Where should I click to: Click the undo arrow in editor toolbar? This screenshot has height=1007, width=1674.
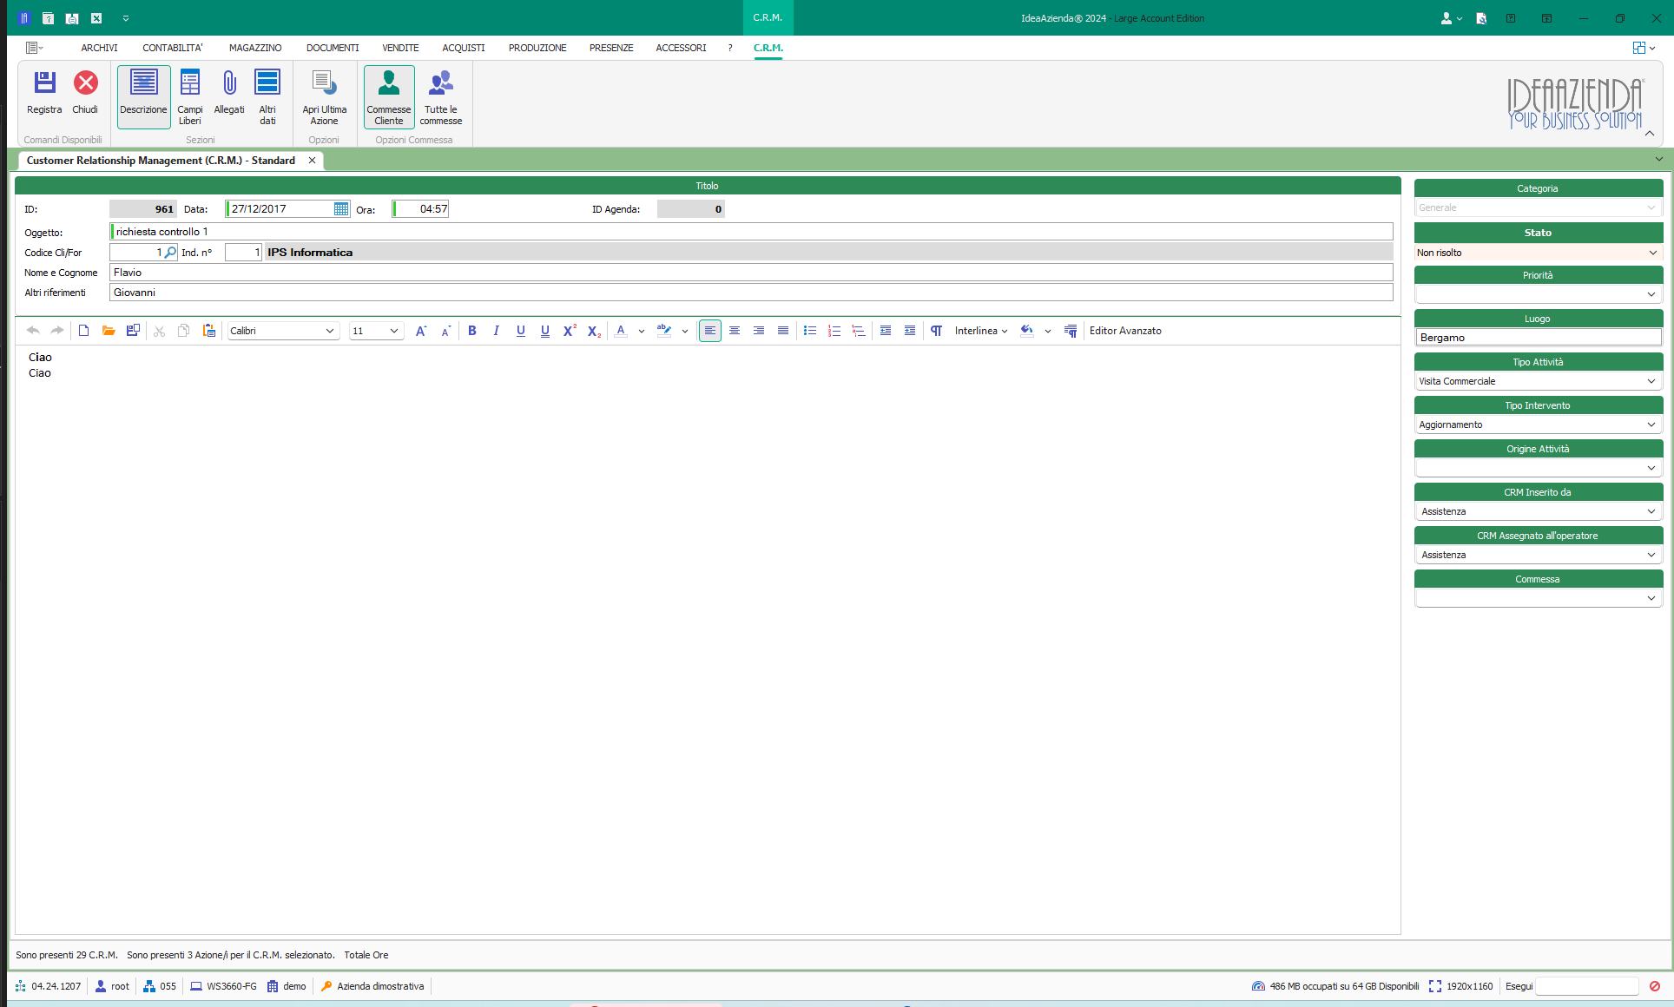click(33, 331)
